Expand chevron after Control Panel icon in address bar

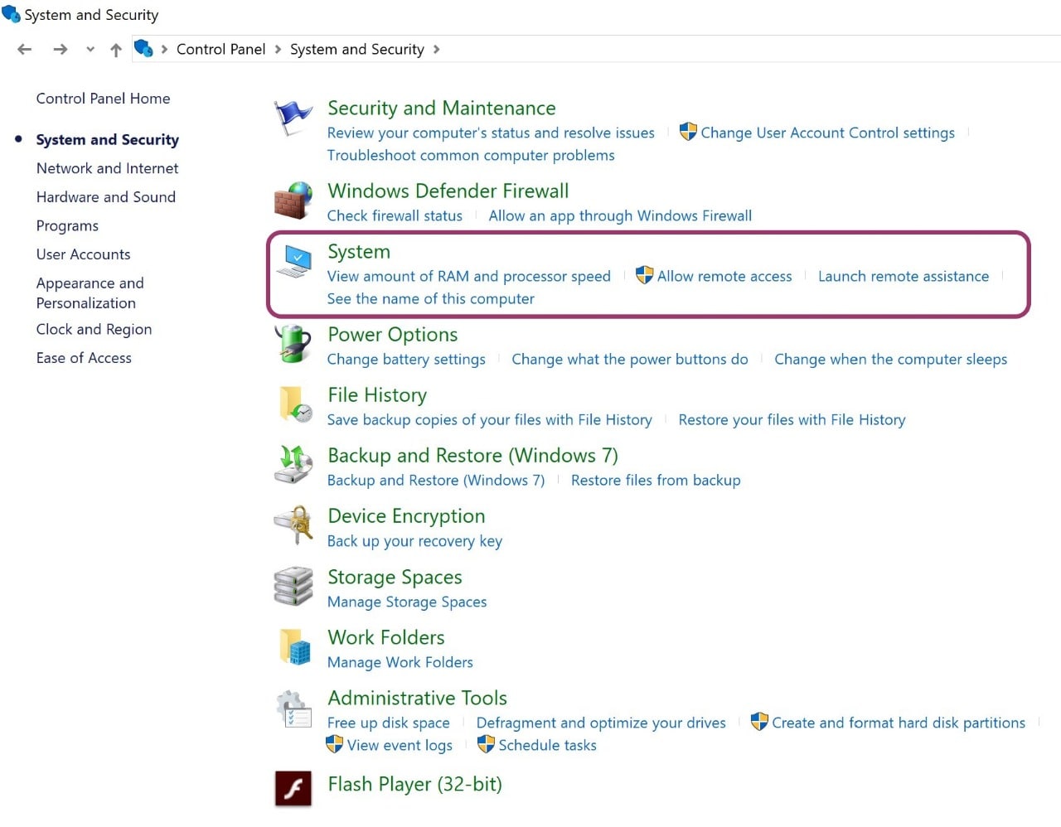[x=164, y=50]
